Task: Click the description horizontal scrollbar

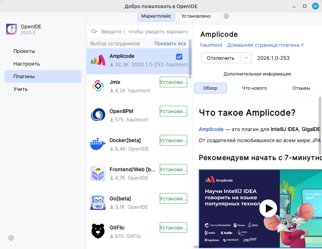Action: [204, 247]
